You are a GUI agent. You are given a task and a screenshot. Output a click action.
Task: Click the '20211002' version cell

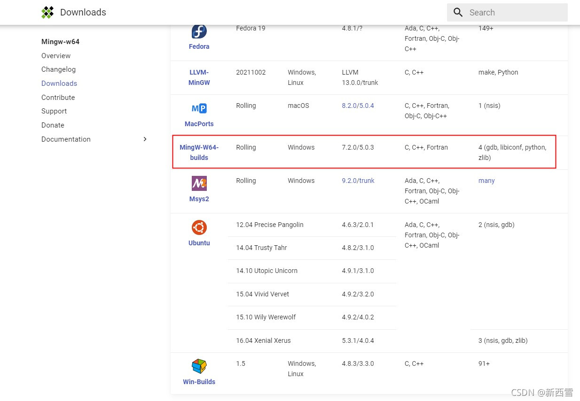[251, 72]
